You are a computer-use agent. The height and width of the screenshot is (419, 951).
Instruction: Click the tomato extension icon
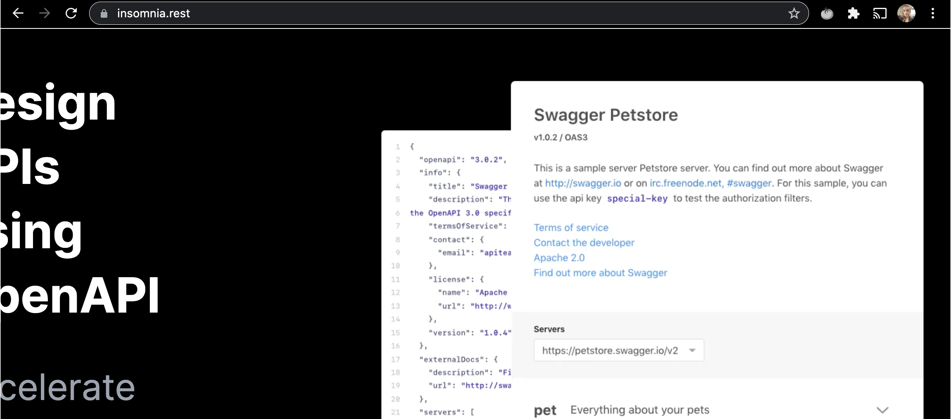coord(827,14)
